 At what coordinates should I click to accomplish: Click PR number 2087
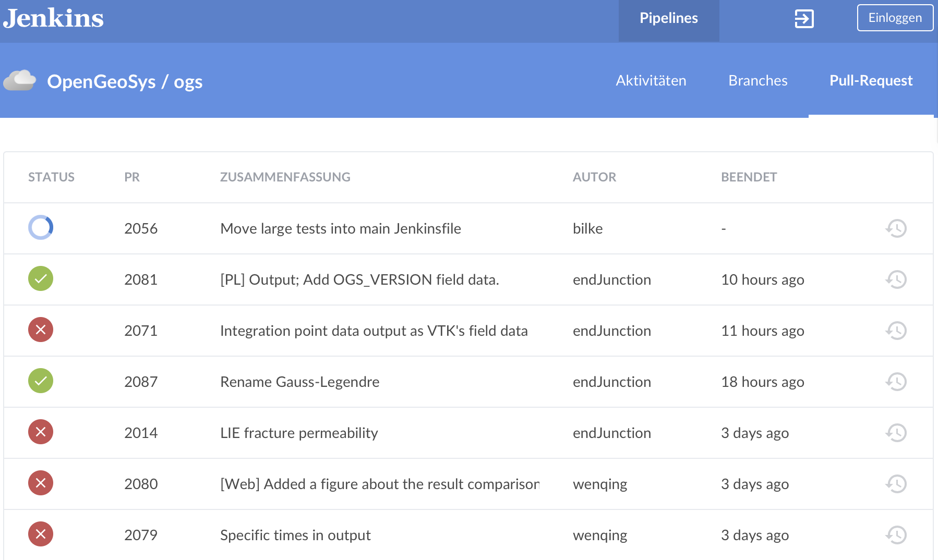[141, 382]
